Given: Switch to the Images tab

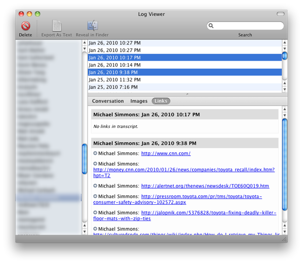Looking at the screenshot, I should pyautogui.click(x=139, y=101).
